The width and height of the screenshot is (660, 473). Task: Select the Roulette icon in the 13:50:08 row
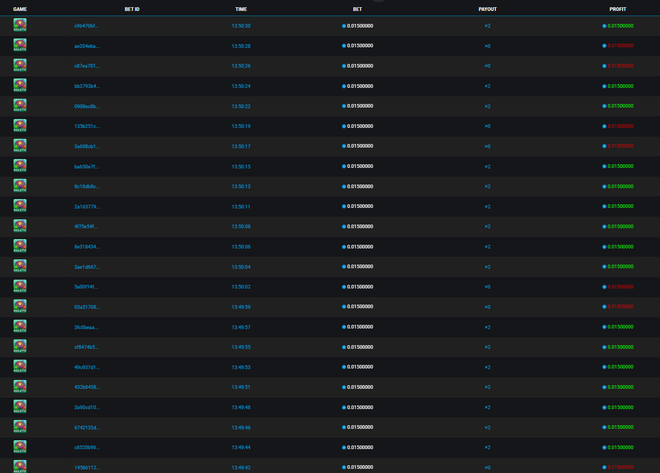(20, 226)
